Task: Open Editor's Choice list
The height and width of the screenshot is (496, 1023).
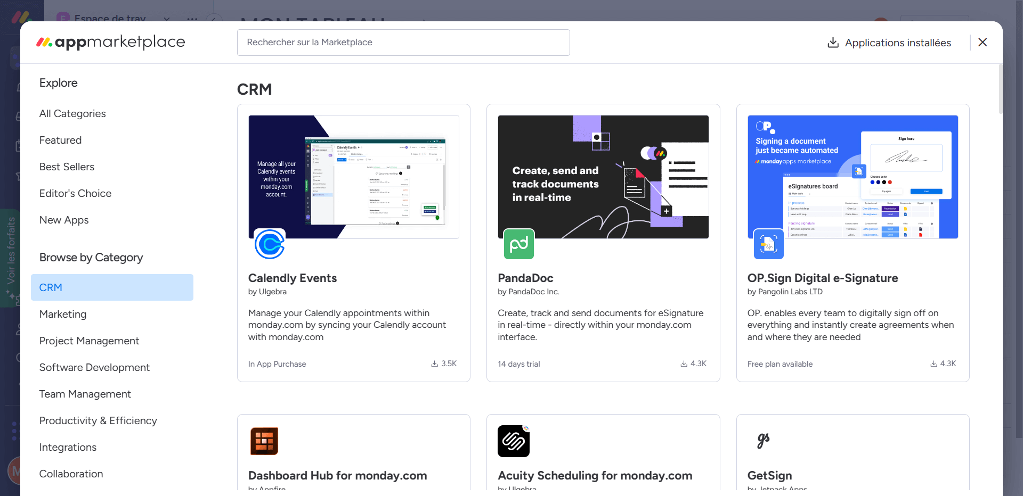Action: click(x=75, y=193)
